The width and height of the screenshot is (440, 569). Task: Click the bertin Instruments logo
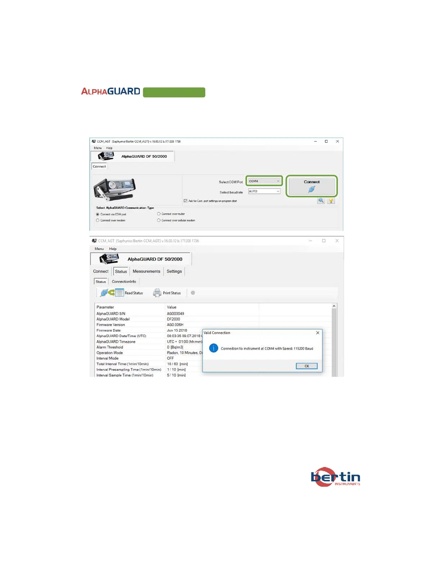335,477
